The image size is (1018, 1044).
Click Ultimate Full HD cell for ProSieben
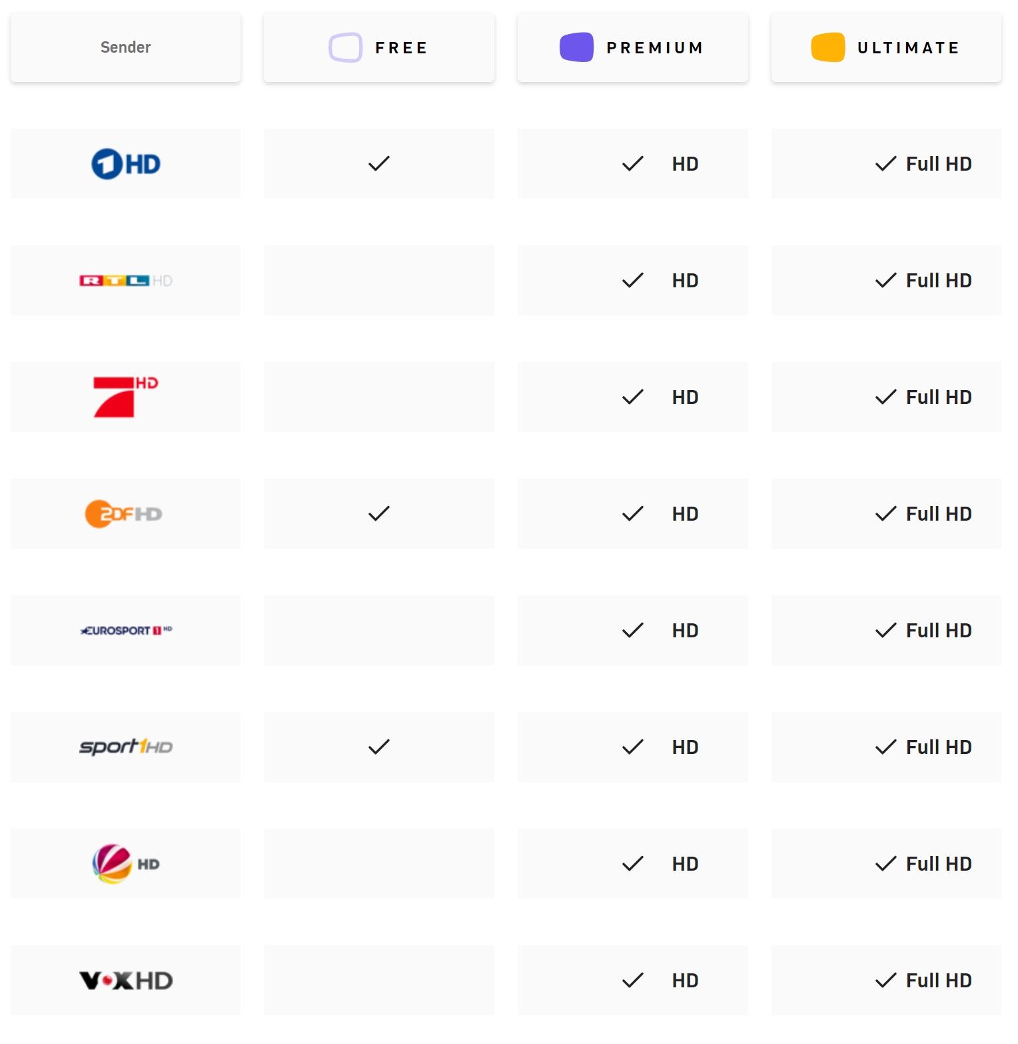pos(886,397)
